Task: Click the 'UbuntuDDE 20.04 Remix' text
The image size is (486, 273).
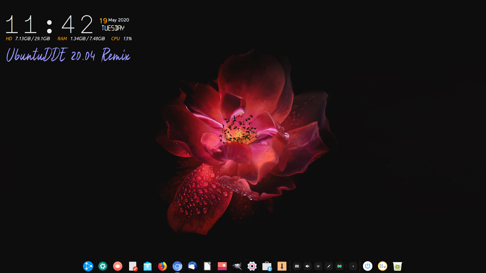Action: [68, 55]
